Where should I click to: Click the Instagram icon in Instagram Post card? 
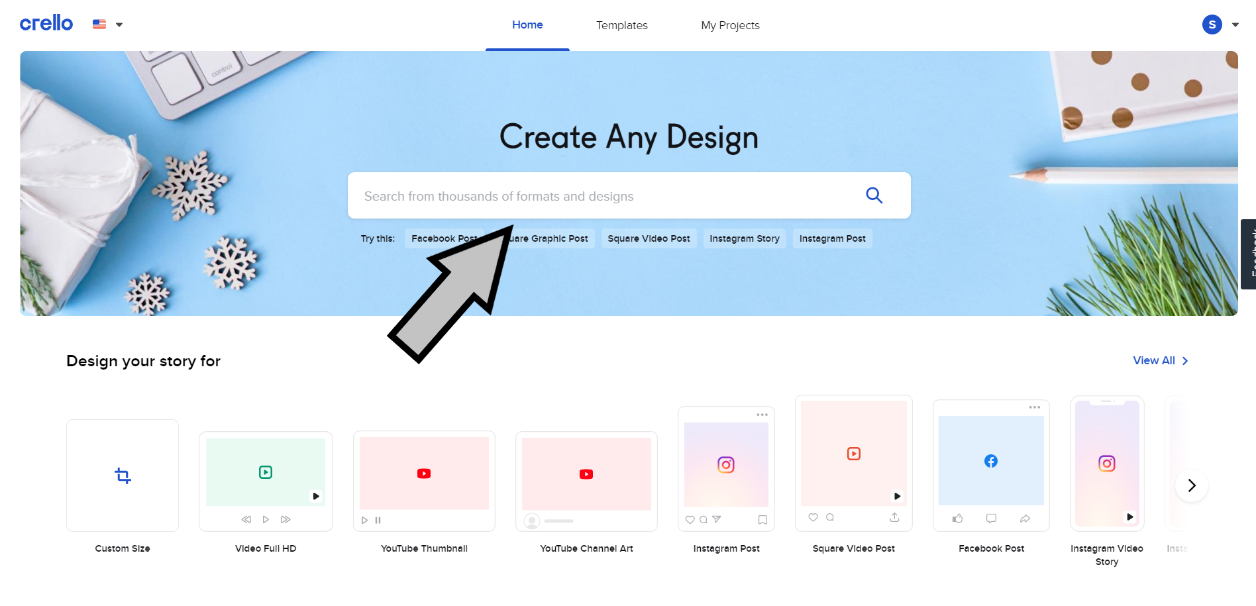coord(726,465)
